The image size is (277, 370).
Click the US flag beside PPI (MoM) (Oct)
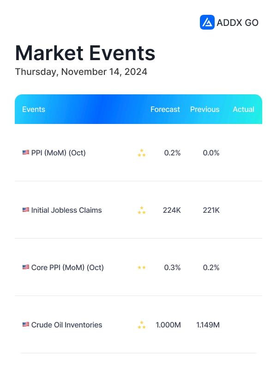pos(26,153)
